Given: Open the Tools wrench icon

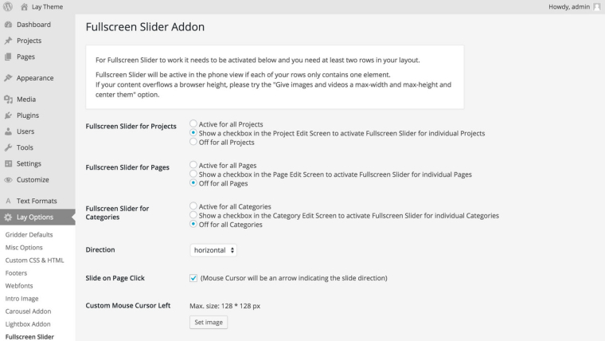Looking at the screenshot, I should [8, 147].
